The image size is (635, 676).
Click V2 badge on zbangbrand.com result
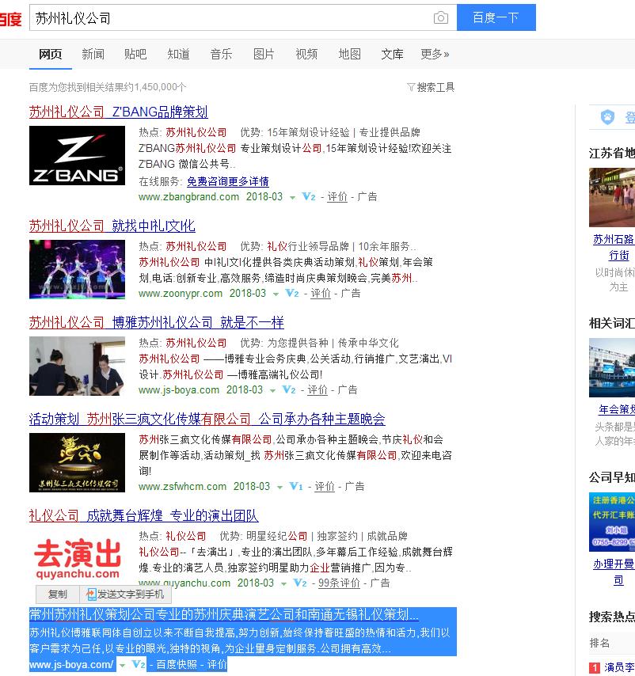309,196
